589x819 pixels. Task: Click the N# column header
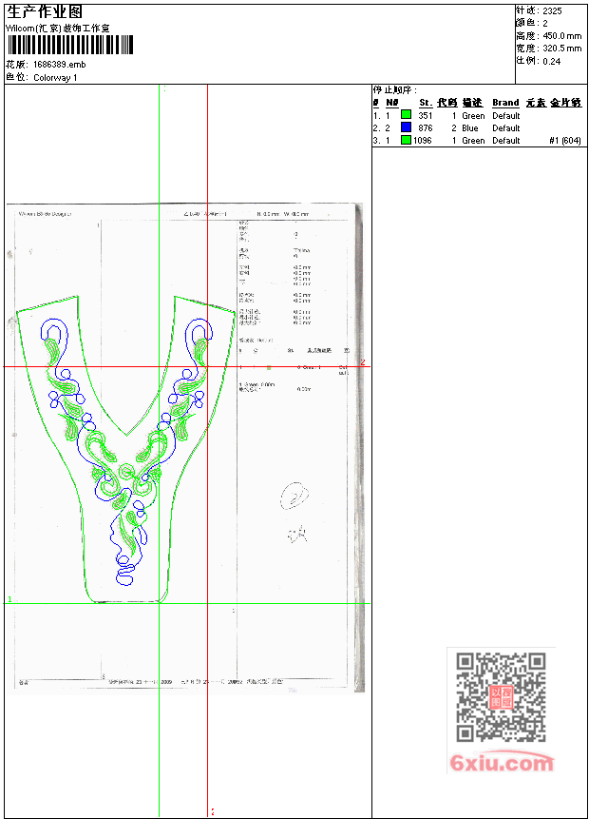pyautogui.click(x=392, y=103)
